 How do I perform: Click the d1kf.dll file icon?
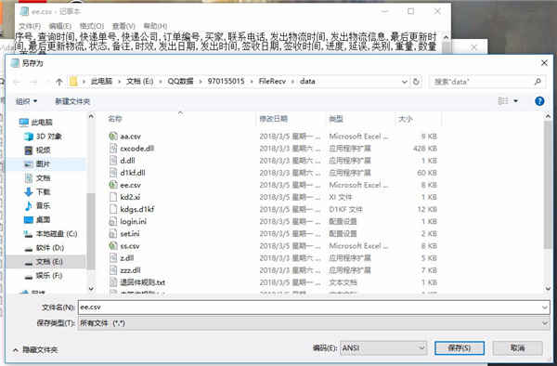[x=113, y=173]
